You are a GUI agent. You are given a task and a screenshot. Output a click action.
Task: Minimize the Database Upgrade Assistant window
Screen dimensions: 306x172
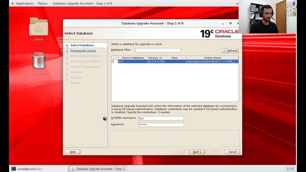(223, 23)
